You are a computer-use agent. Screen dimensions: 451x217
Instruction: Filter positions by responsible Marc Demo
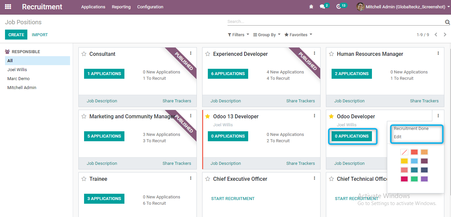click(19, 78)
